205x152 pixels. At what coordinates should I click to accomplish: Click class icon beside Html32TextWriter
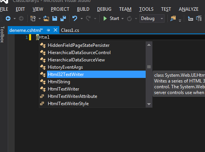tap(43, 74)
